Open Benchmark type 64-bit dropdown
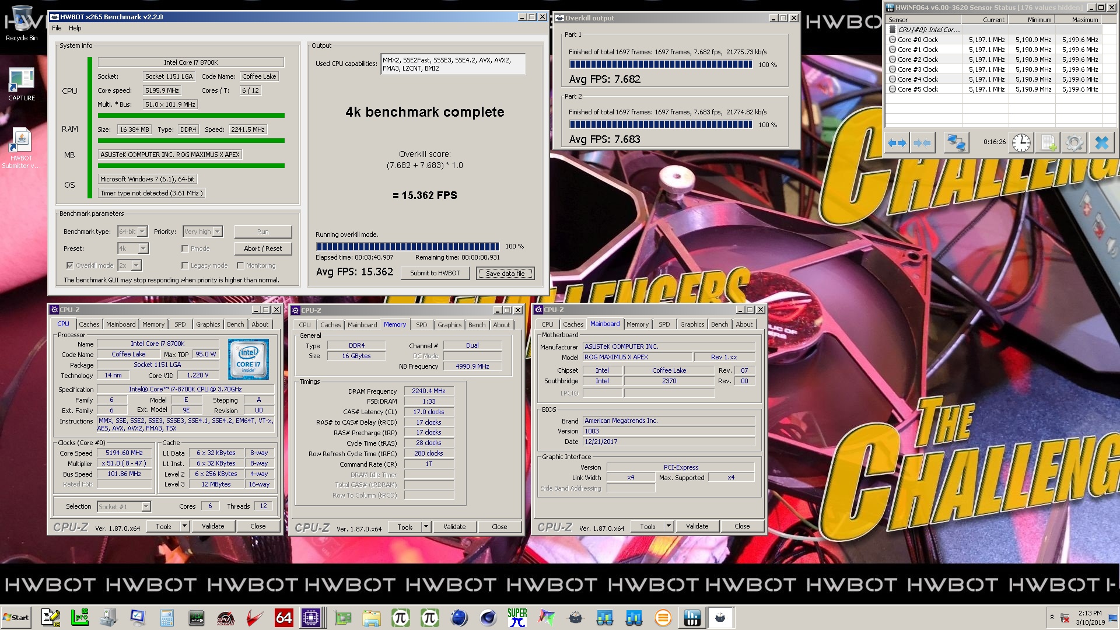Image resolution: width=1120 pixels, height=630 pixels. coord(142,232)
